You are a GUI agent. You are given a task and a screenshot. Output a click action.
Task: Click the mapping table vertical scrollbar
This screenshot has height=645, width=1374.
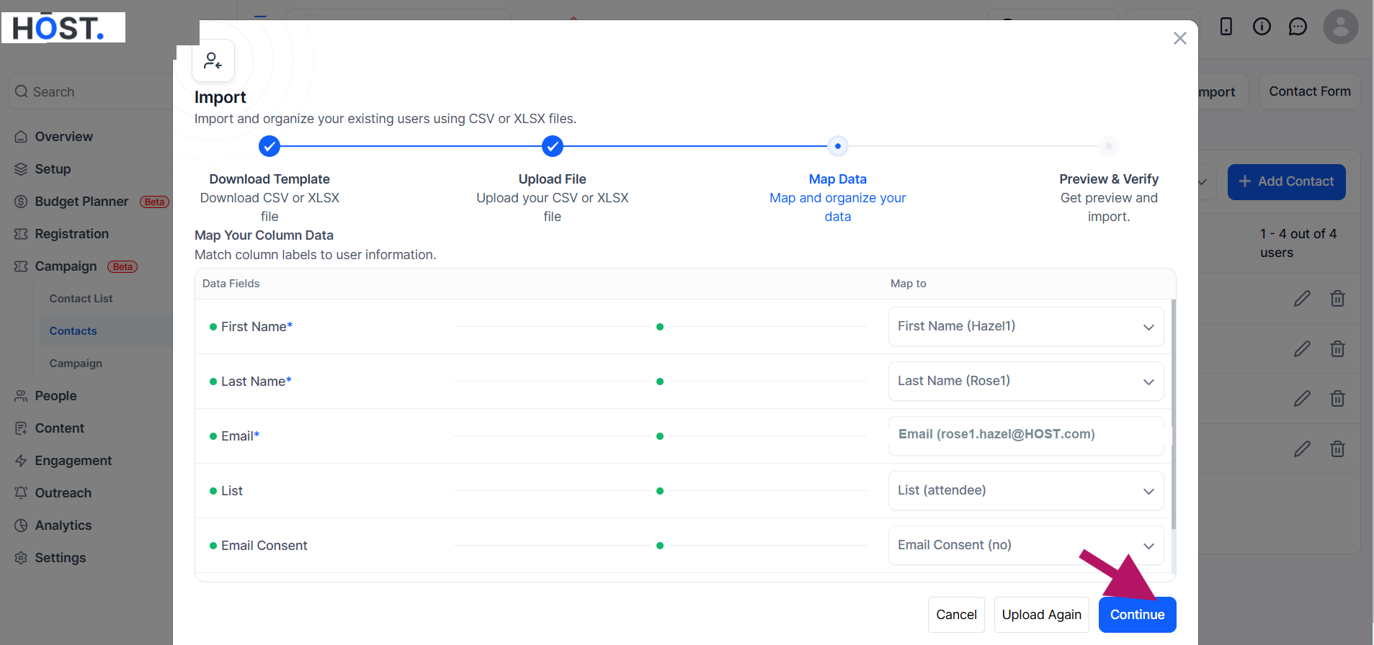click(1173, 415)
